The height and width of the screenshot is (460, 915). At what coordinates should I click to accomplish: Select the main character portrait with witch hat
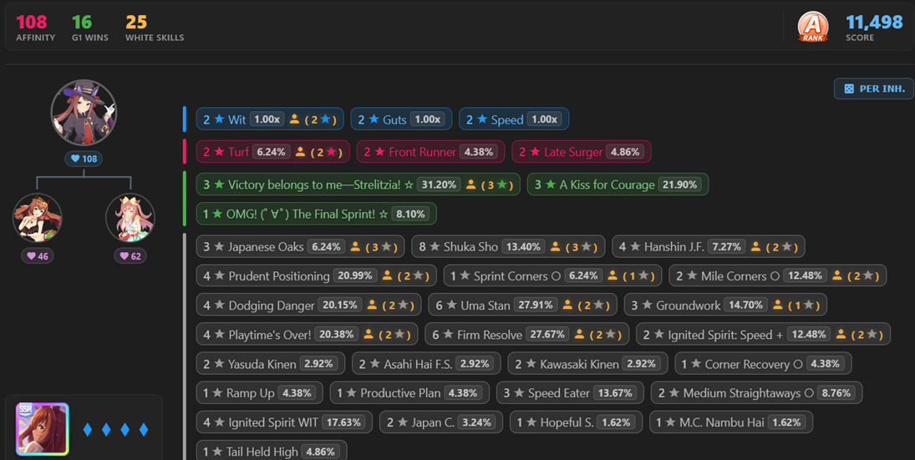[x=84, y=113]
